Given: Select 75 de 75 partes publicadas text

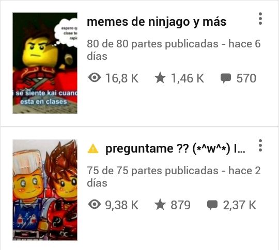Looking at the screenshot, I should tap(152, 171).
